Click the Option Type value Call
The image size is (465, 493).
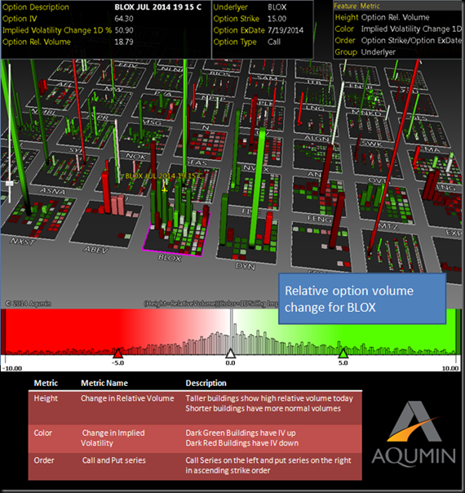[274, 42]
